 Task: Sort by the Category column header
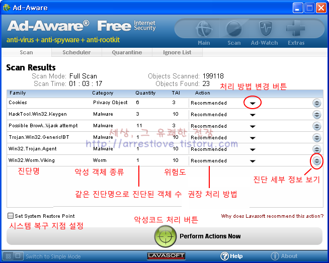tap(103, 93)
